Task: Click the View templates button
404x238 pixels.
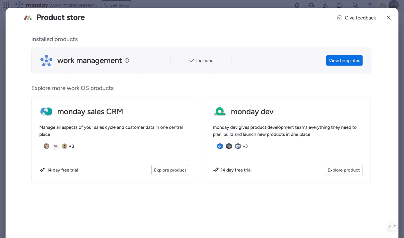Action: click(x=344, y=60)
